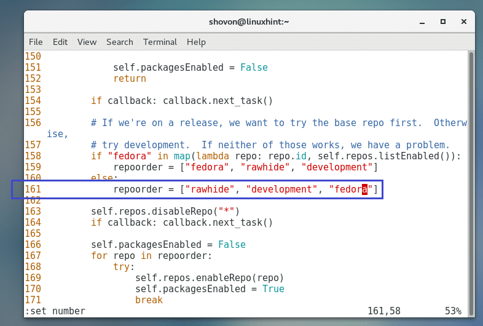
Task: Click the 'try:' keyword on line 168
Action: (x=124, y=267)
